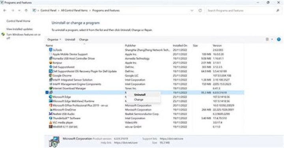Click Turn Windows features on or off
Screen dimensions: 284x148
pos(23,36)
